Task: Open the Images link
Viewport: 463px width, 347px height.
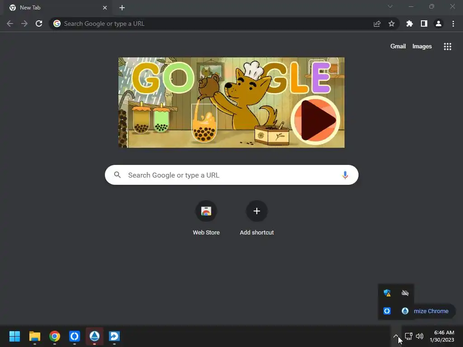Action: (422, 47)
